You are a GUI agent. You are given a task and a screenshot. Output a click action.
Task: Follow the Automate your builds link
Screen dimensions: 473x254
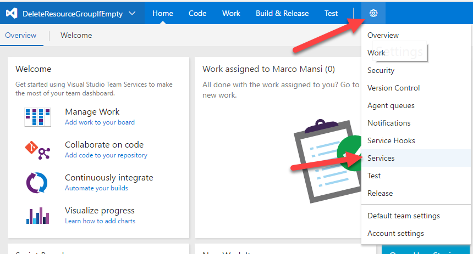click(x=96, y=188)
